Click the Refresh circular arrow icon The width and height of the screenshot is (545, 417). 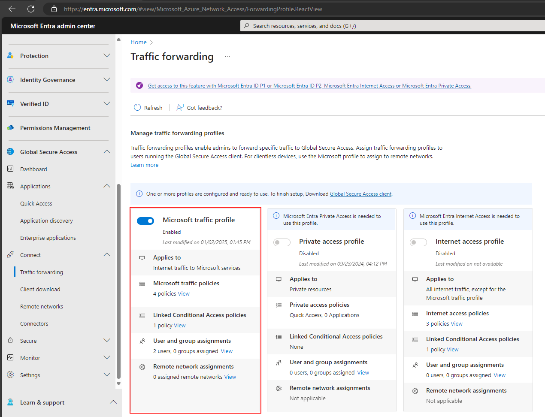137,107
